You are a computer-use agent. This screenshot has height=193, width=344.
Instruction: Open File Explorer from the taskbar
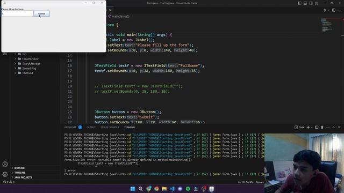click(x=164, y=189)
